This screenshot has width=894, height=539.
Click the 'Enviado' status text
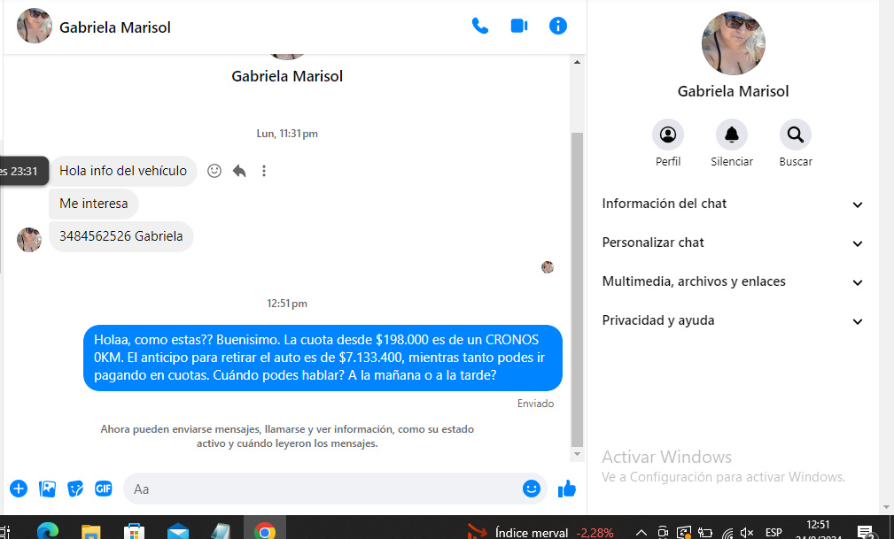[x=535, y=404]
